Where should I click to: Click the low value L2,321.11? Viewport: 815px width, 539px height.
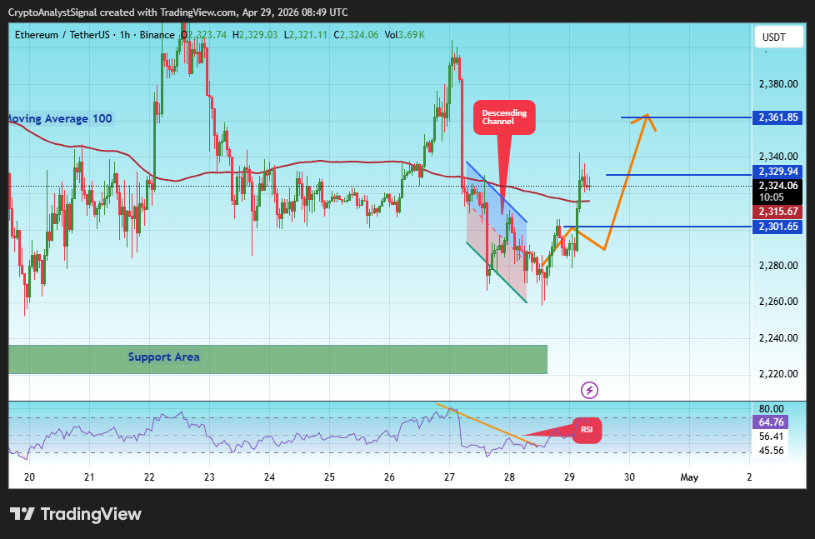coord(306,35)
